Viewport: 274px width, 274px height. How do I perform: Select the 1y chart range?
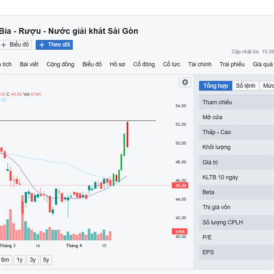pos(20,260)
